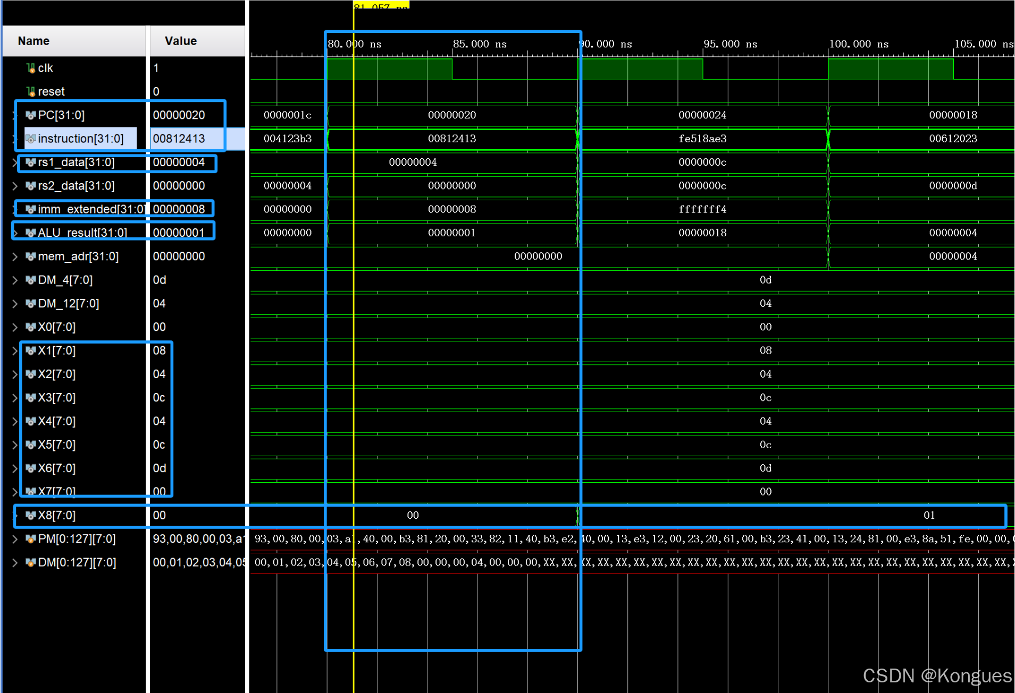Select the clk signal icon

tap(31, 68)
